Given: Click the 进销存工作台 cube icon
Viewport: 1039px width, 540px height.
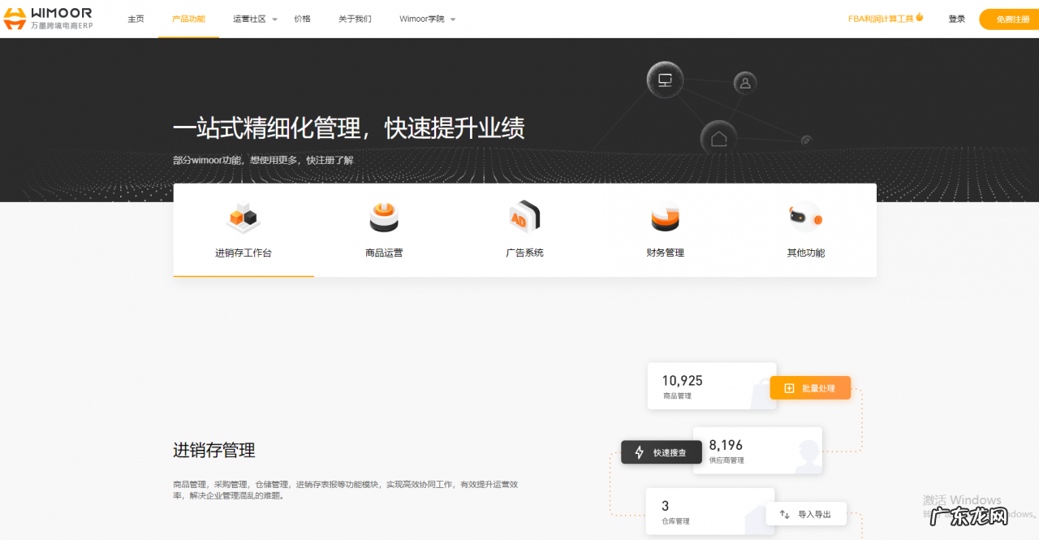Looking at the screenshot, I should tap(243, 217).
